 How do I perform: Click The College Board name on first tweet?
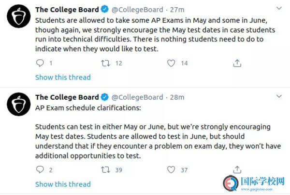click(x=67, y=9)
